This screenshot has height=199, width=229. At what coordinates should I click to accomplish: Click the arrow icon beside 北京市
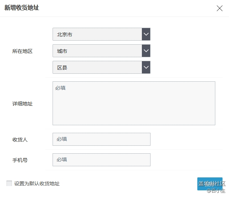(146, 35)
